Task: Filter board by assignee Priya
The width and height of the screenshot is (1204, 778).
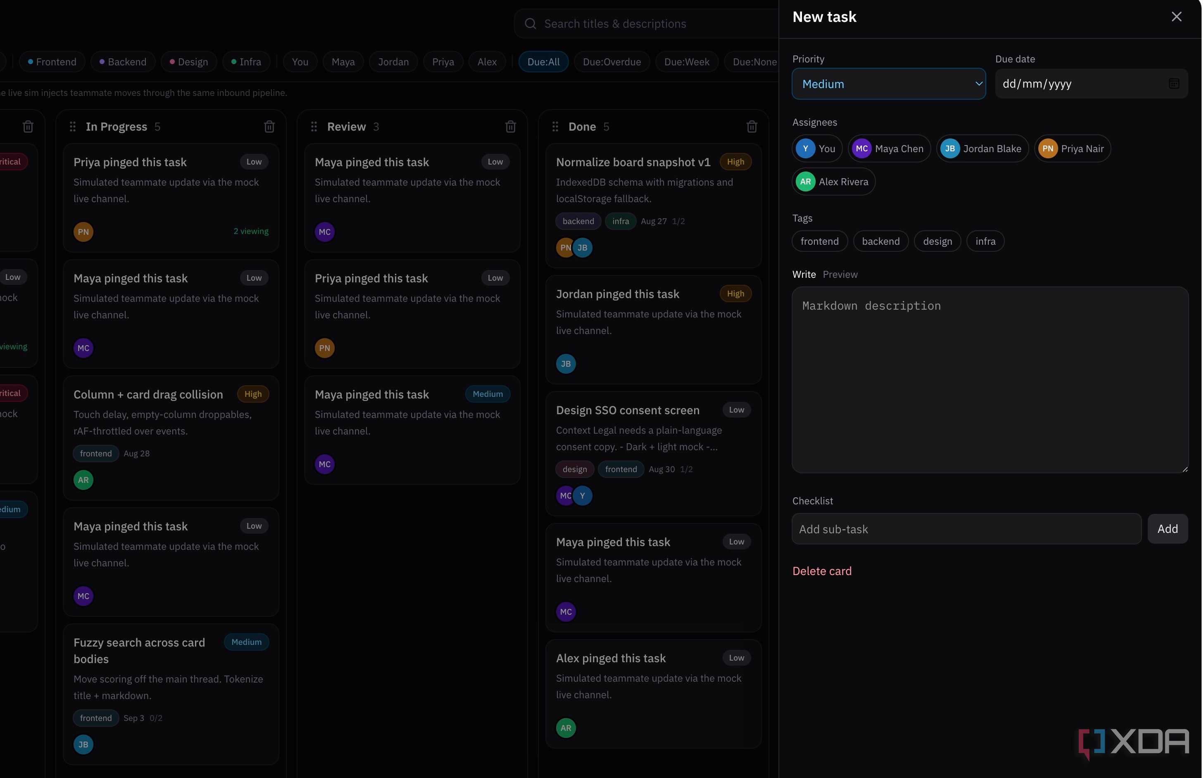Action: point(443,62)
